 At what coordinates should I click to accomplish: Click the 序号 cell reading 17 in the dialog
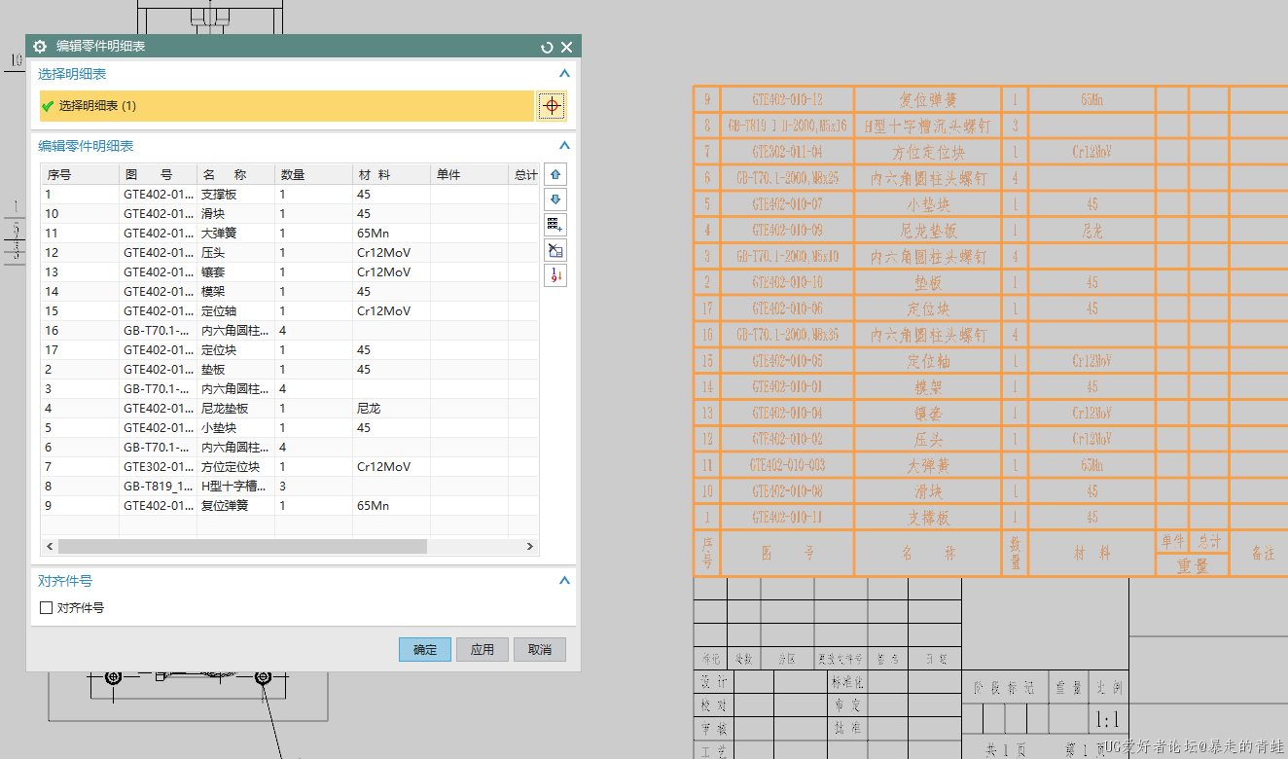80,350
